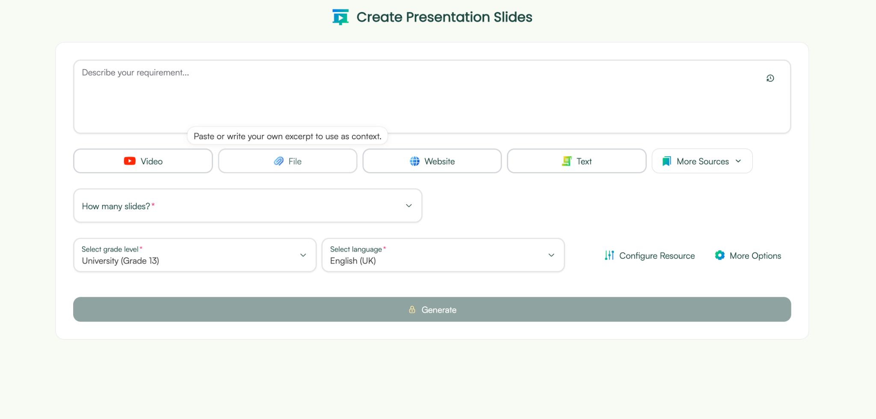Open More Options
Viewport: 876px width, 419px height.
[748, 255]
